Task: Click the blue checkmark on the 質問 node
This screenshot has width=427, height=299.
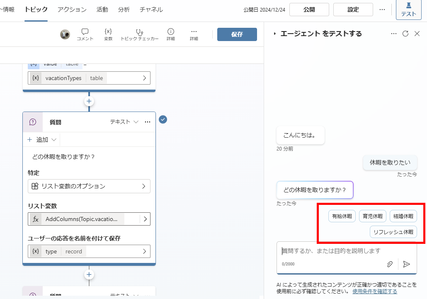Action: point(163,119)
